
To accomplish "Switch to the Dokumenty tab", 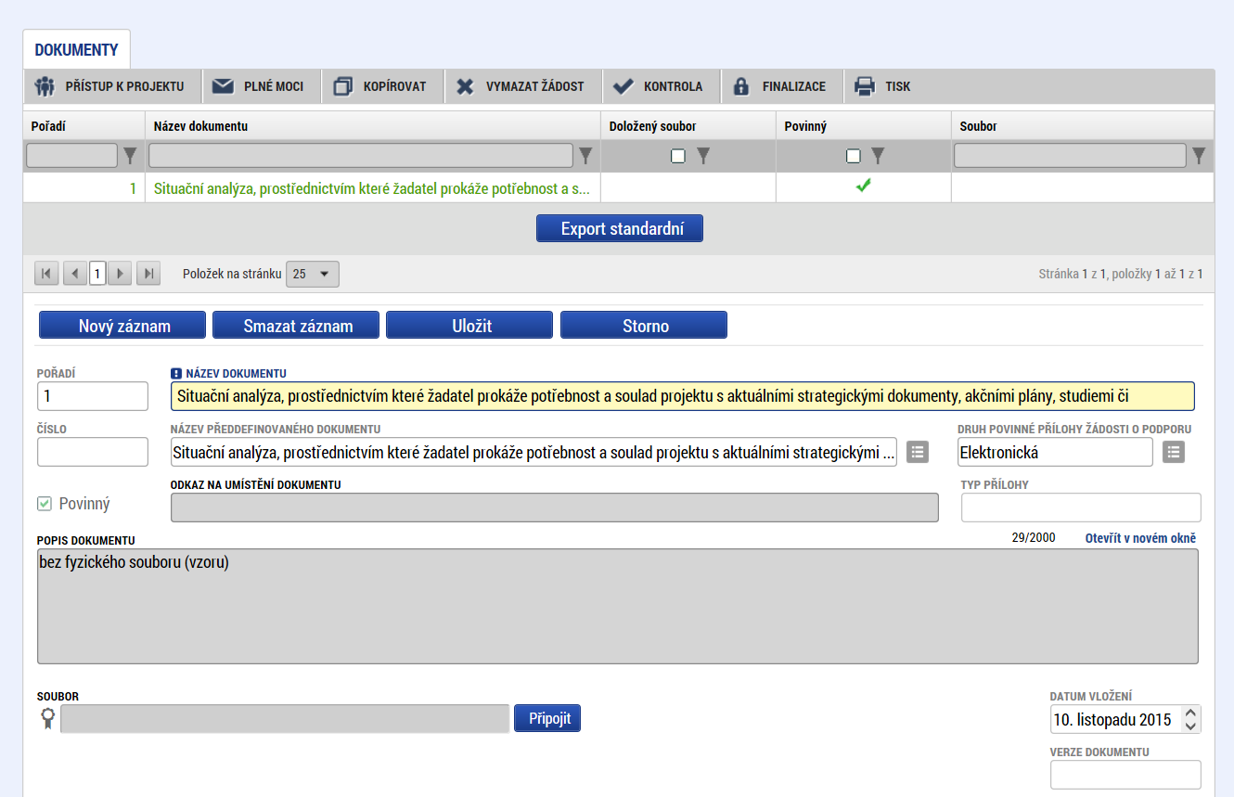I will click(77, 49).
